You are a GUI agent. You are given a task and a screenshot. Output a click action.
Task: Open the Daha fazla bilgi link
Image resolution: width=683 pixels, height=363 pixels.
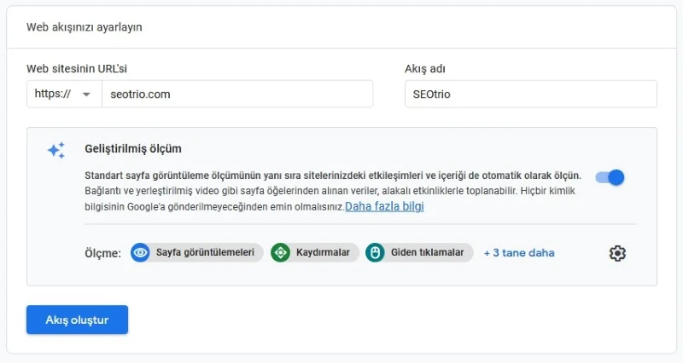point(384,206)
